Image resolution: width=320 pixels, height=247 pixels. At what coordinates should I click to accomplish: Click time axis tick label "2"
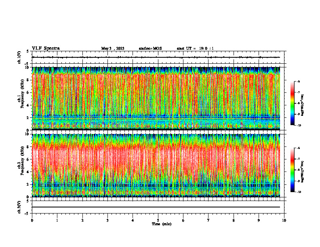coord(82,220)
